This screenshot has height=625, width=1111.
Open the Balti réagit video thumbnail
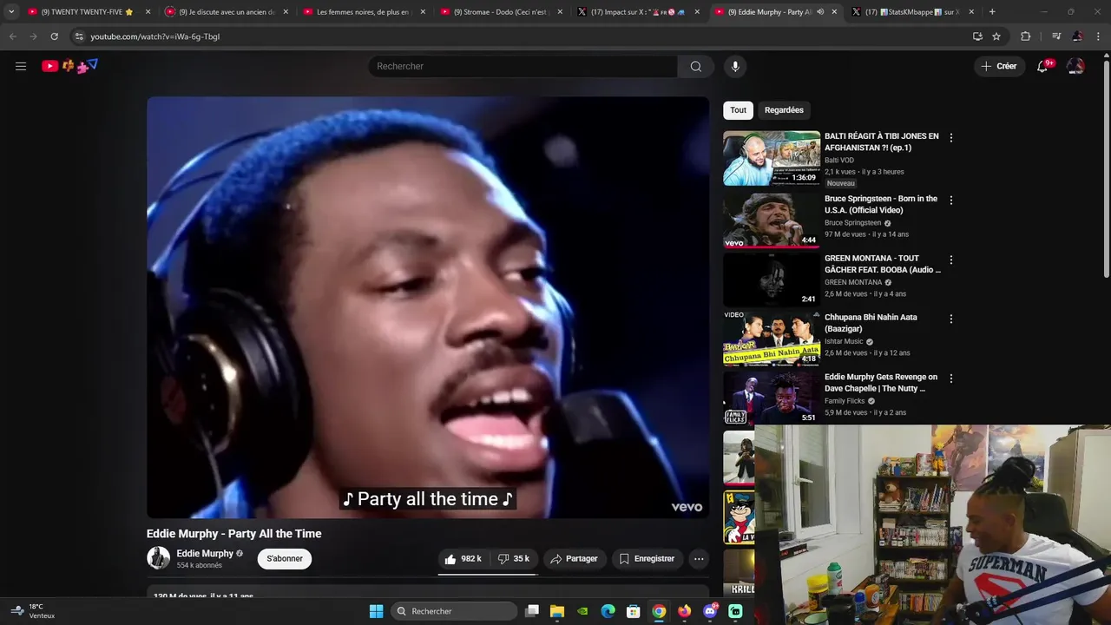pos(772,158)
